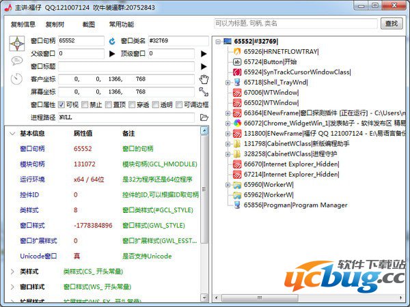The height and width of the screenshot is (307, 410).
Task: Expand the 65960 WorkerW node
Action: 228,185
